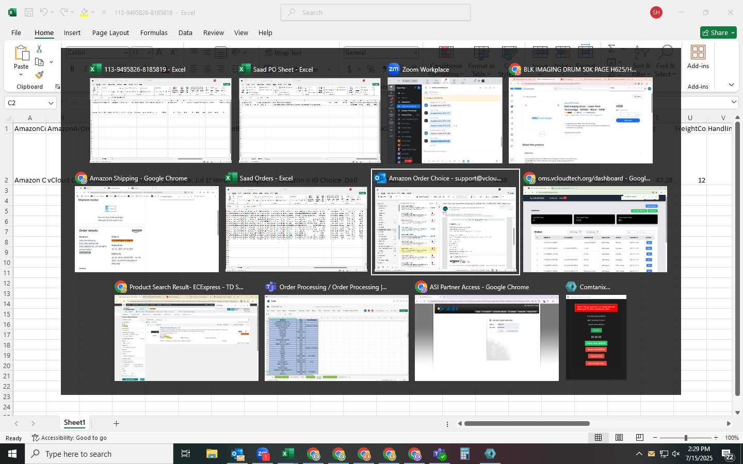Expand the Undo history dropdown arrow
743x464 pixels.
click(x=53, y=12)
